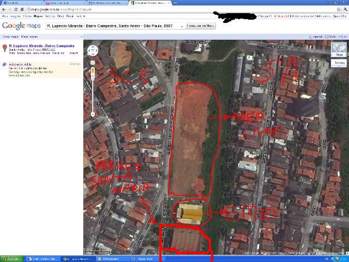Bookmark page with the star icon
This screenshot has height=262, width=349.
pyautogui.click(x=339, y=9)
